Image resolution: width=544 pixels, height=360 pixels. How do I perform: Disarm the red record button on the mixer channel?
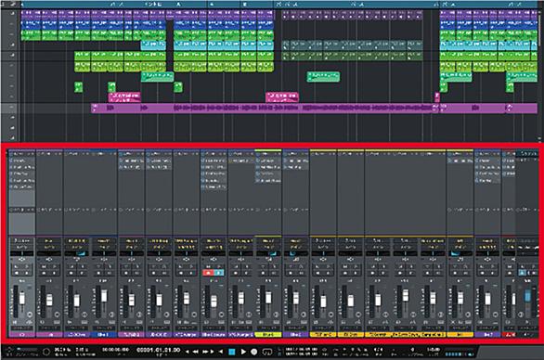[x=208, y=273]
